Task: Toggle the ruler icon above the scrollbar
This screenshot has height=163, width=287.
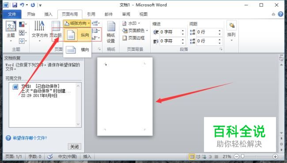Action: pyautogui.click(x=281, y=59)
